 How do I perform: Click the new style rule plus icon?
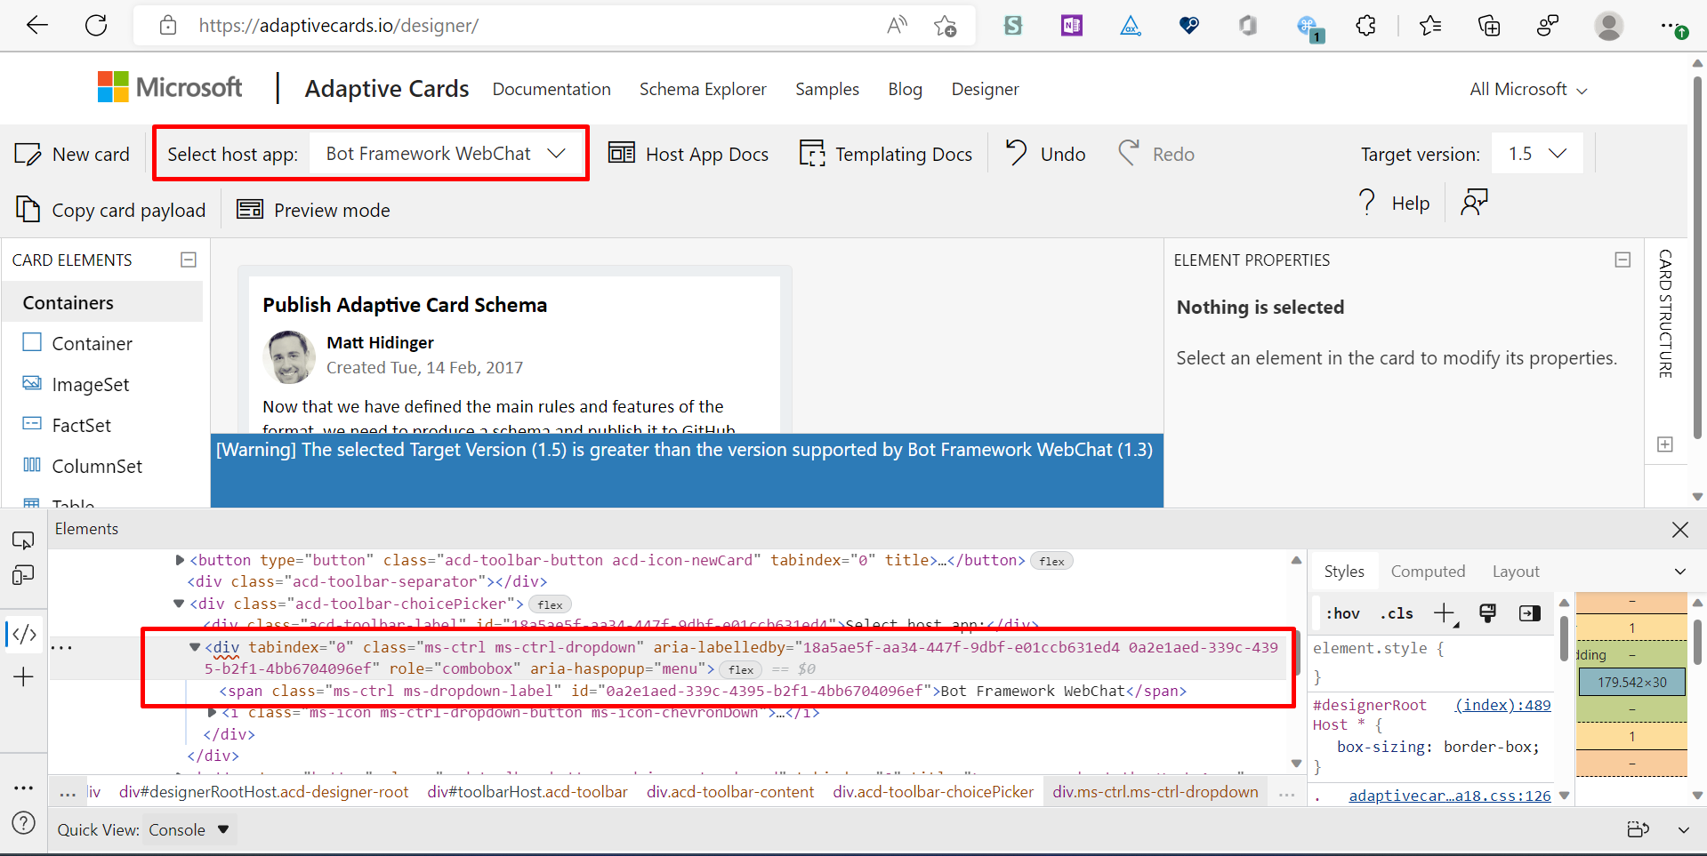(x=1444, y=612)
